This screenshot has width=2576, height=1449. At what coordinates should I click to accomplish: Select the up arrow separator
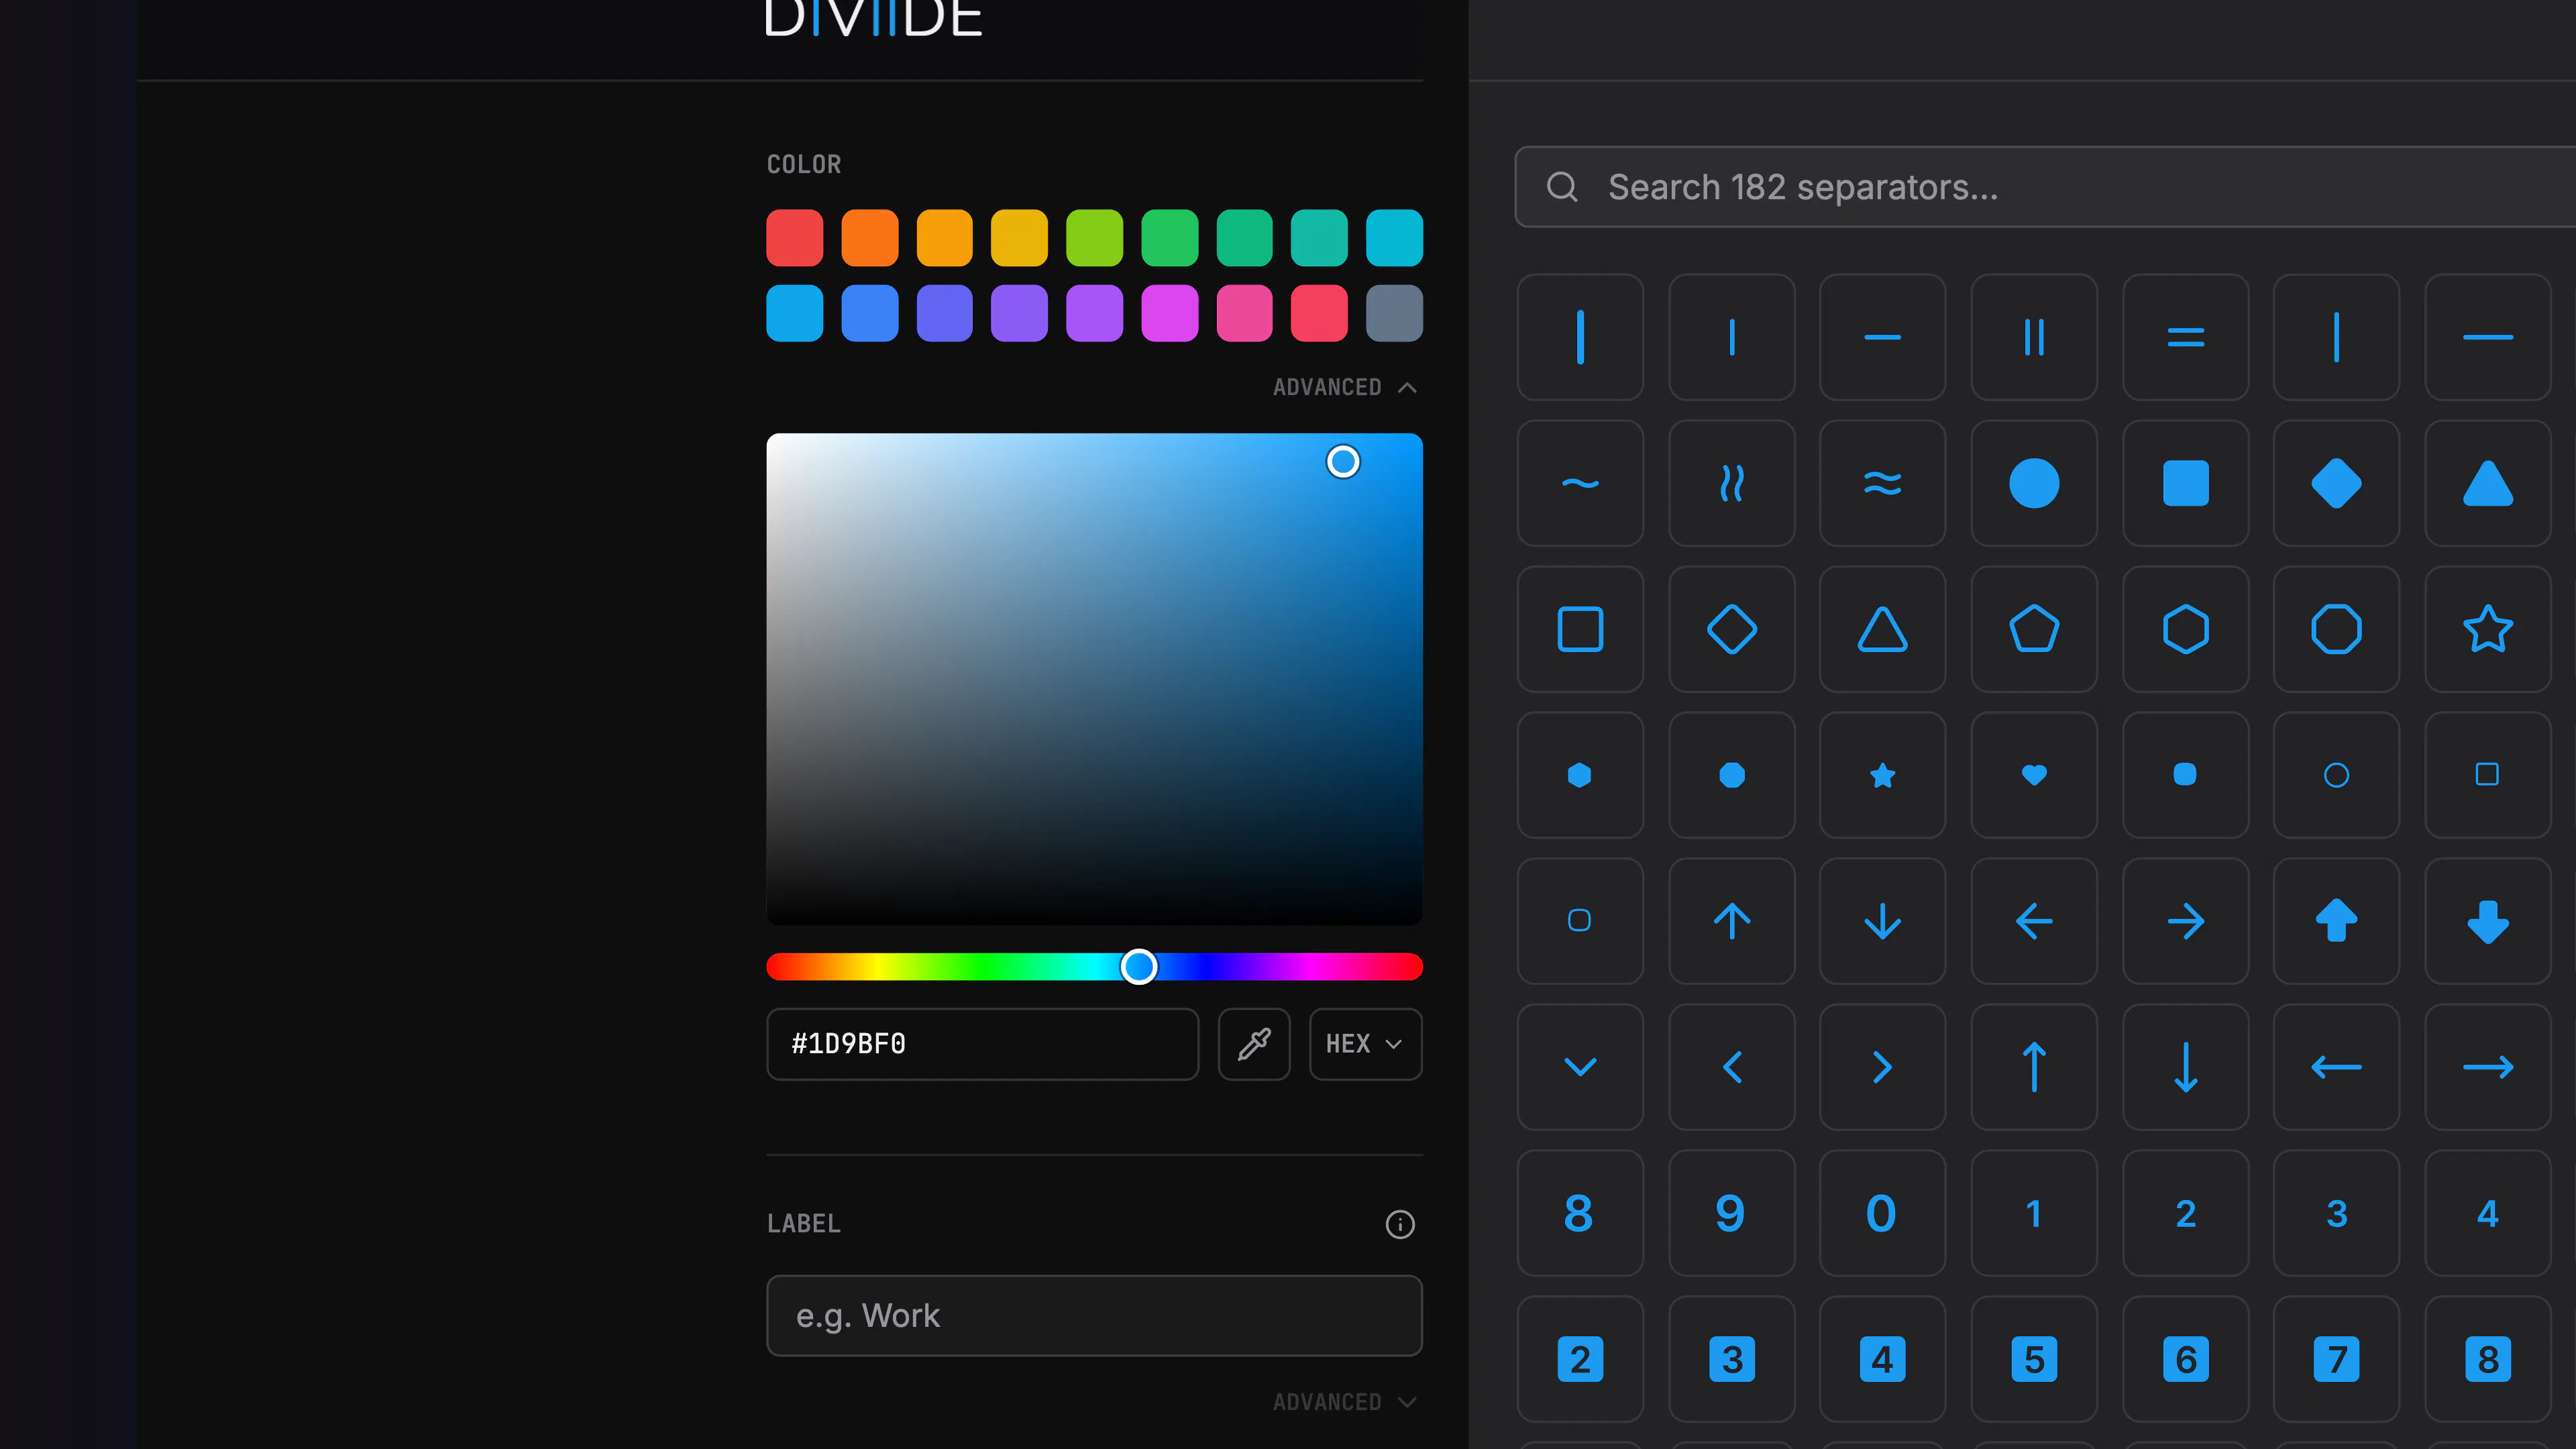click(x=1731, y=921)
